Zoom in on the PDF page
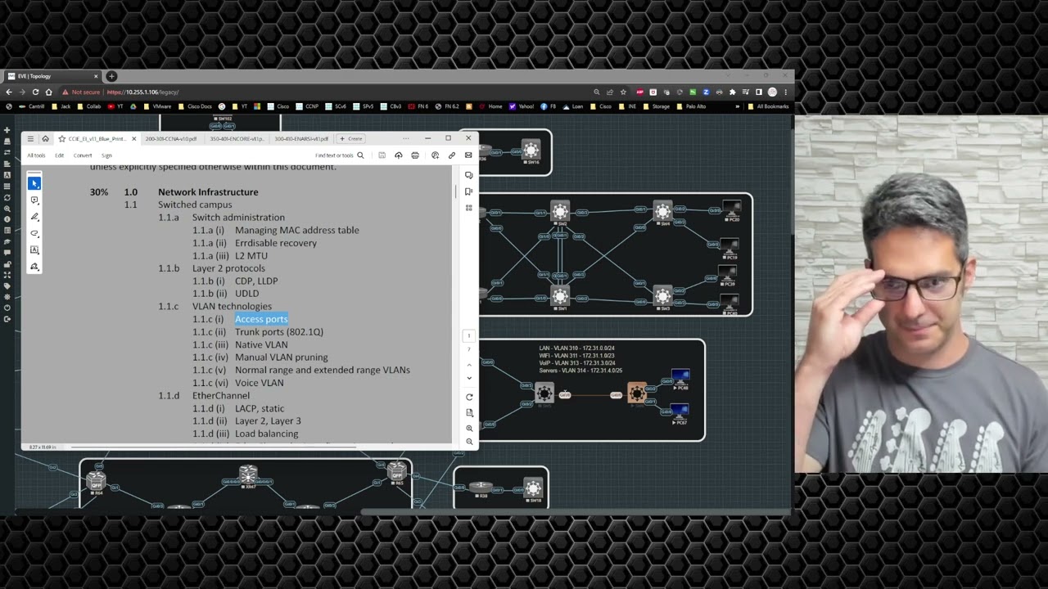 coord(469,428)
